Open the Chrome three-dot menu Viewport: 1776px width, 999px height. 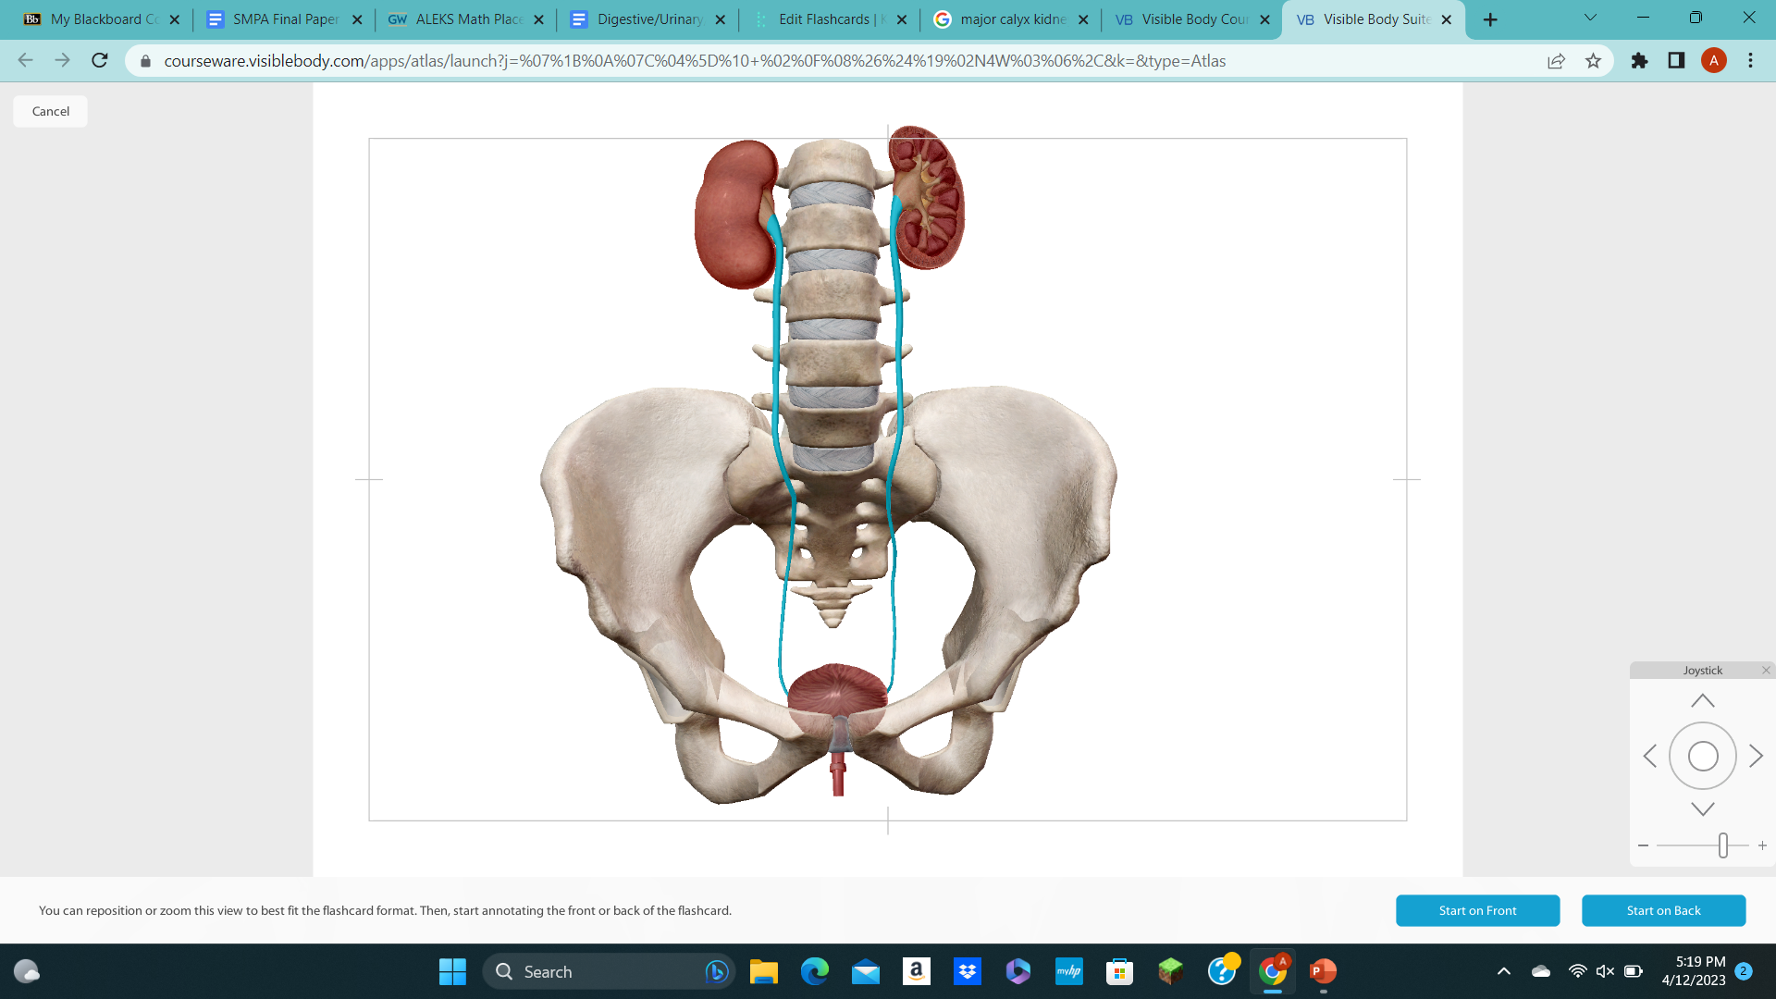pyautogui.click(x=1750, y=61)
